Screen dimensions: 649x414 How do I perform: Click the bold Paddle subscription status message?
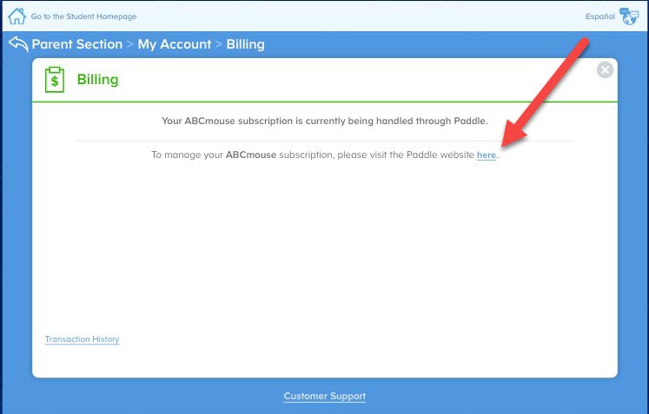[x=324, y=122]
